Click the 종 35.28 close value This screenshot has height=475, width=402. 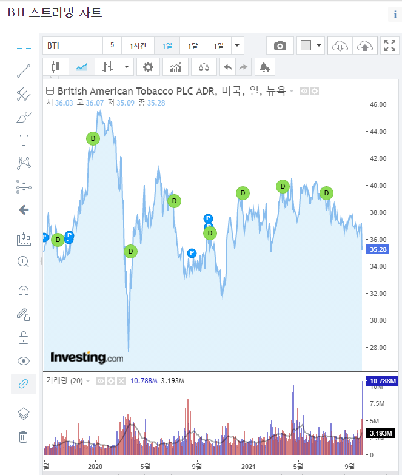pyautogui.click(x=152, y=103)
